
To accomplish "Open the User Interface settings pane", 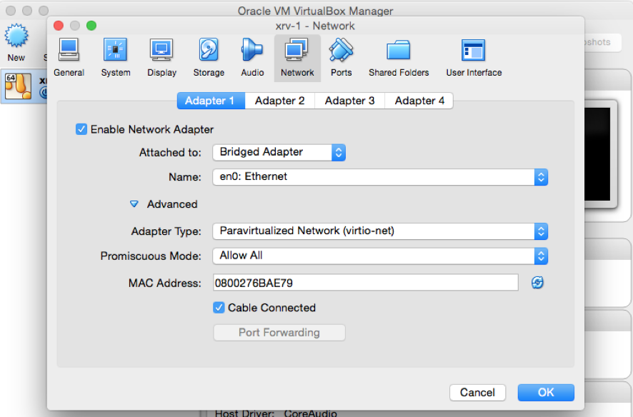I will (x=474, y=58).
